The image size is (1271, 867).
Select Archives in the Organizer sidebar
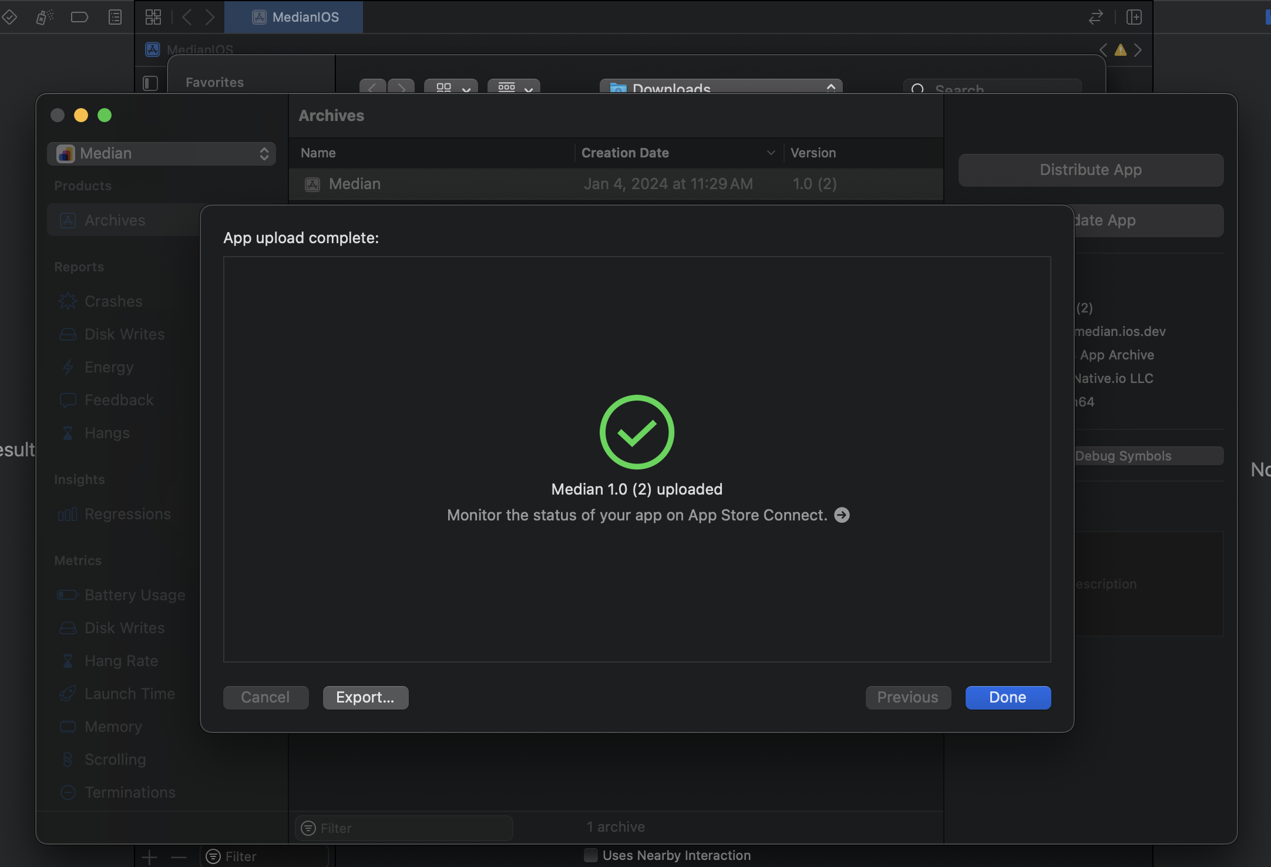click(x=125, y=220)
